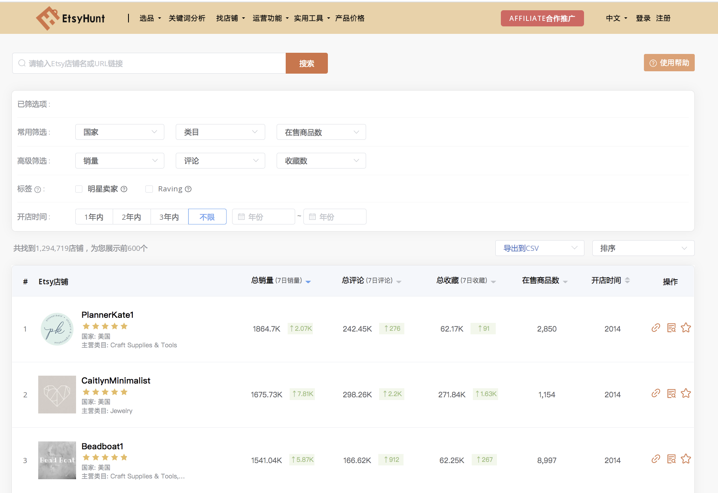Open the 导出到CSV dropdown

[x=539, y=248]
